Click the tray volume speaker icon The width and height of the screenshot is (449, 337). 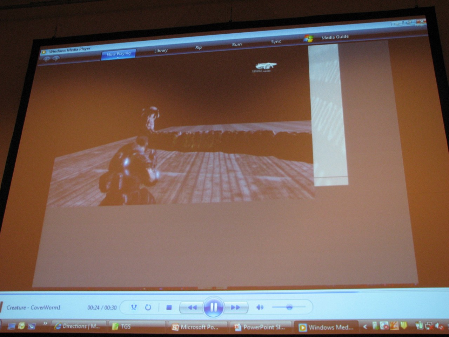(x=439, y=326)
